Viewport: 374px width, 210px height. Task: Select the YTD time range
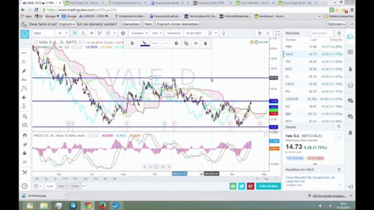(65, 178)
